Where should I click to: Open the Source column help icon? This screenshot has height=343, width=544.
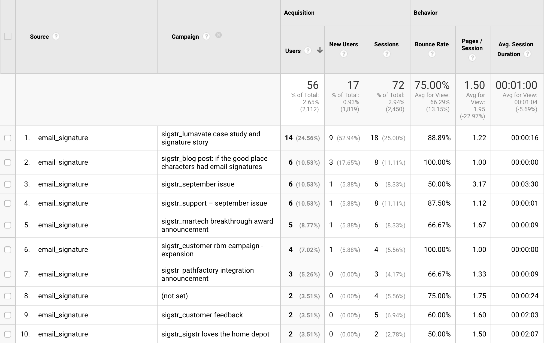56,37
